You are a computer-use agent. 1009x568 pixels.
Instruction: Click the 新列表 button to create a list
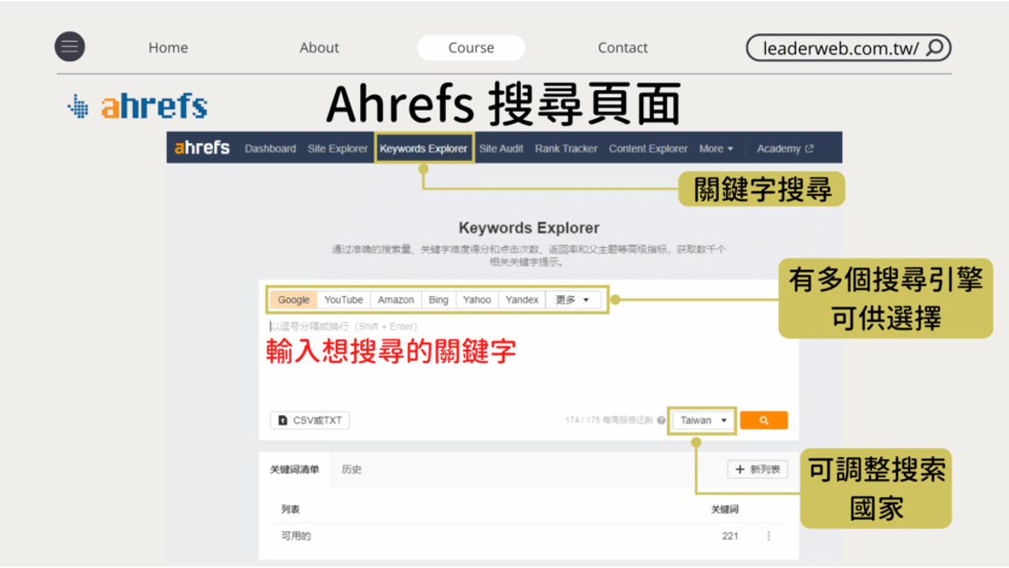(757, 469)
